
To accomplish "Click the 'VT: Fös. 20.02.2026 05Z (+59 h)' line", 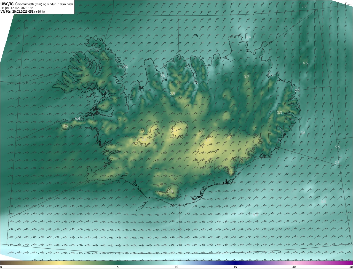I will (23, 12).
